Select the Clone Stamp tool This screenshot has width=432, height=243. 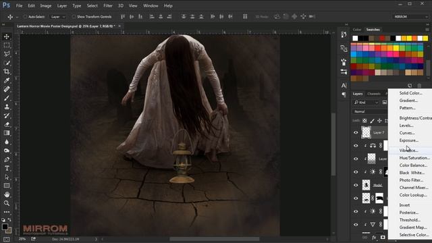pos(7,107)
